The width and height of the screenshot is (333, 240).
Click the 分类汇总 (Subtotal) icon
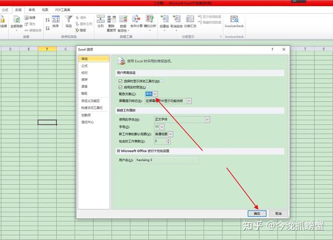(x=190, y=19)
